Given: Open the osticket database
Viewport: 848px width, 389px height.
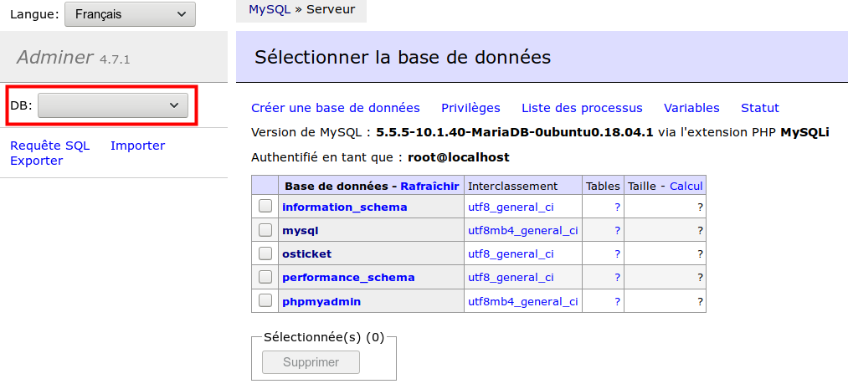Looking at the screenshot, I should tap(307, 253).
